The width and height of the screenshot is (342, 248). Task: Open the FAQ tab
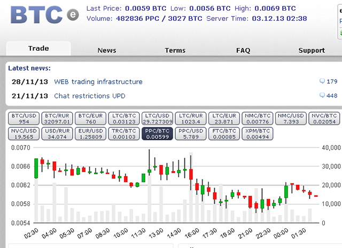coord(243,50)
